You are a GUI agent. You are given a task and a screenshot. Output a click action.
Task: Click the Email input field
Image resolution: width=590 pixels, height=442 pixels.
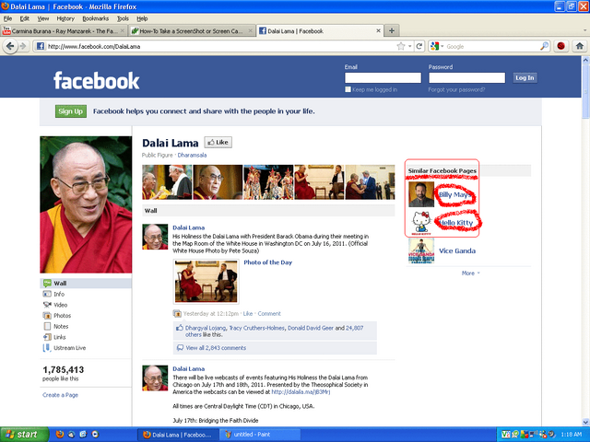383,77
